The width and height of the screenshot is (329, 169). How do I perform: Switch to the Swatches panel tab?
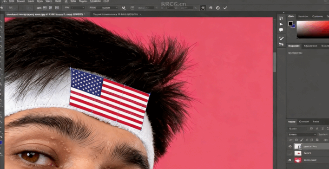303,16
